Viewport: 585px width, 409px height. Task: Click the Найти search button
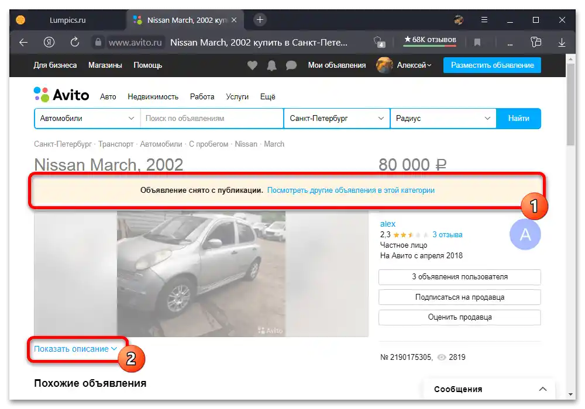coord(518,119)
